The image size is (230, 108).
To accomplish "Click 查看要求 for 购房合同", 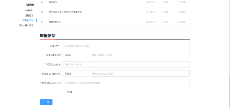I will tap(150, 2).
